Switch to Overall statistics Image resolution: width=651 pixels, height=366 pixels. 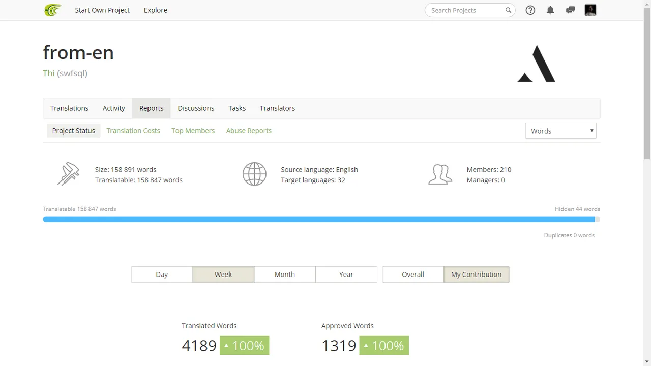click(x=413, y=274)
